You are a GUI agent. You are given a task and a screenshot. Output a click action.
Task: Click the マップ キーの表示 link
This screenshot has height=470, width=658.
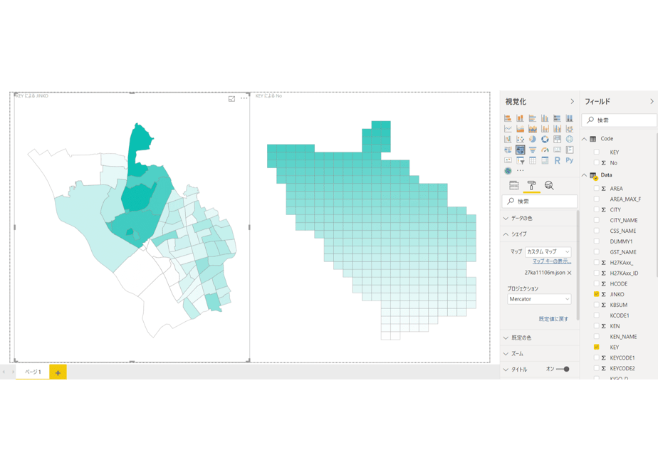(552, 261)
